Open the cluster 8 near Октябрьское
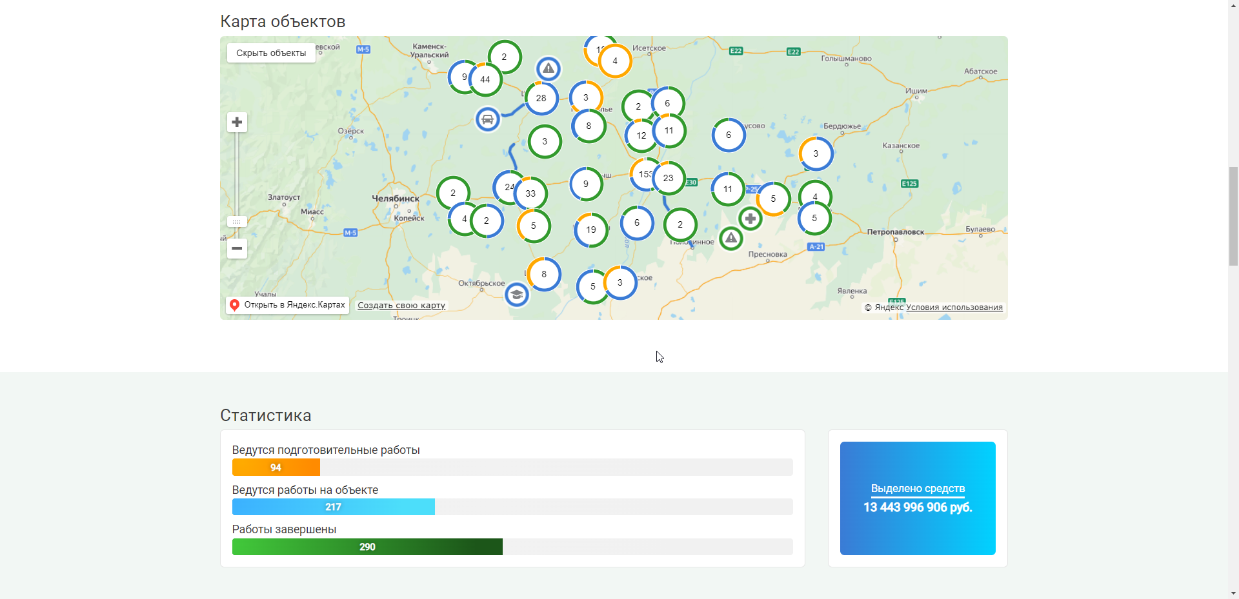 pyautogui.click(x=544, y=274)
